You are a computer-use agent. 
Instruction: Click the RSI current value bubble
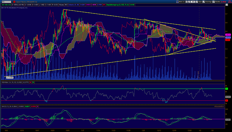pos(228,97)
